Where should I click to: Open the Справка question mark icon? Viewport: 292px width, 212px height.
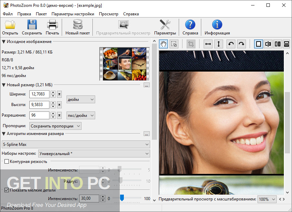coord(190,25)
